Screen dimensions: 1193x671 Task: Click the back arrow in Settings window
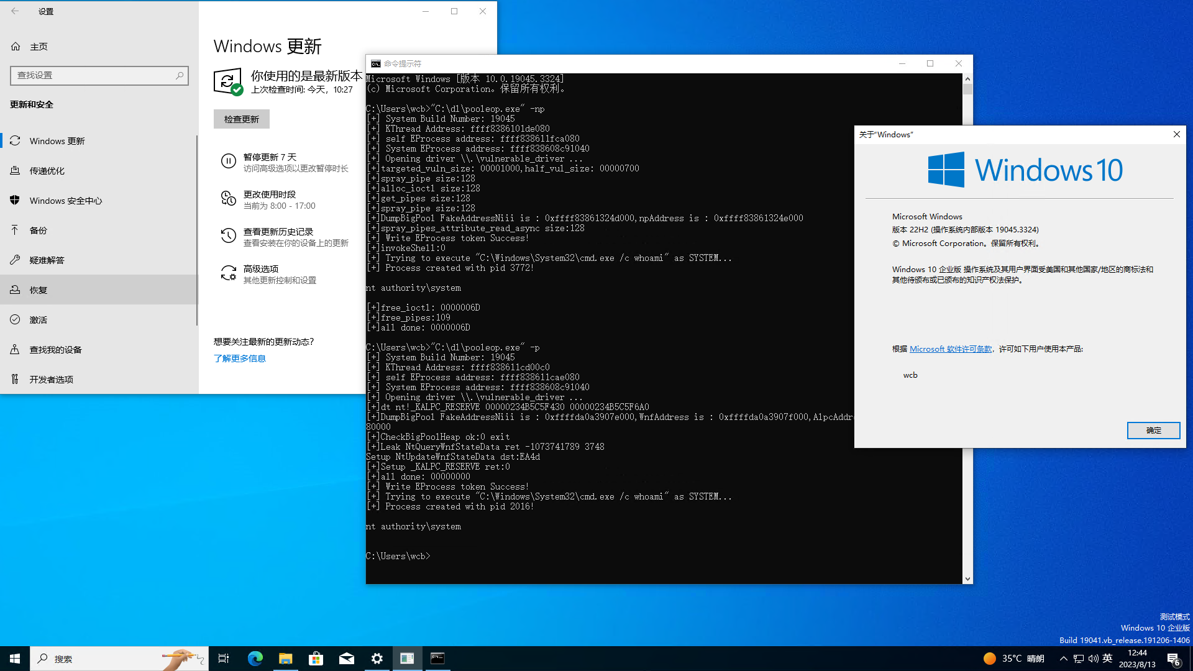click(15, 11)
